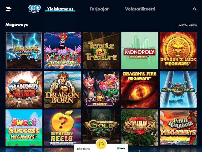
Task: Open Dragon's Luck Megaways game
Action: (x=178, y=50)
